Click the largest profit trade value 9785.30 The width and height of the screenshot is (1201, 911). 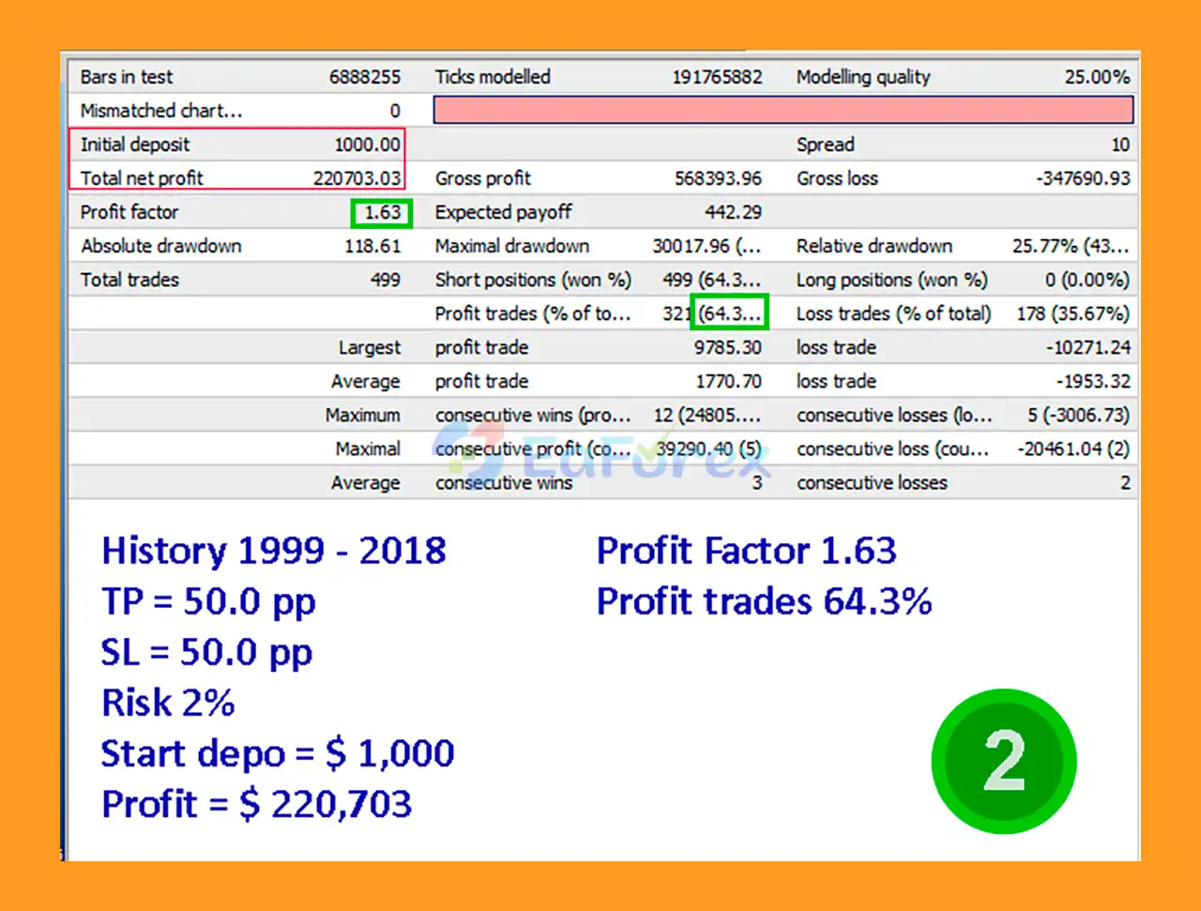[x=727, y=347]
